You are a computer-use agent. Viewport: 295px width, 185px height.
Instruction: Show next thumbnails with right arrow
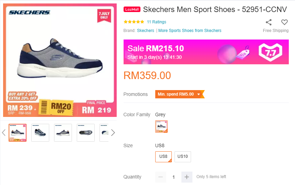(x=113, y=133)
